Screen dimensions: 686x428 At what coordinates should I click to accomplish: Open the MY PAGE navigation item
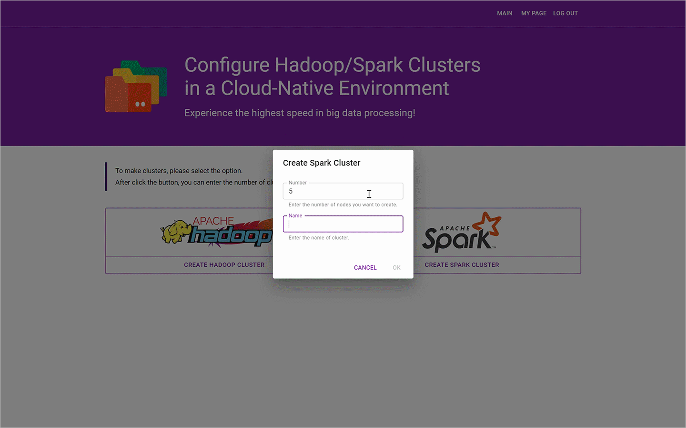pyautogui.click(x=534, y=13)
